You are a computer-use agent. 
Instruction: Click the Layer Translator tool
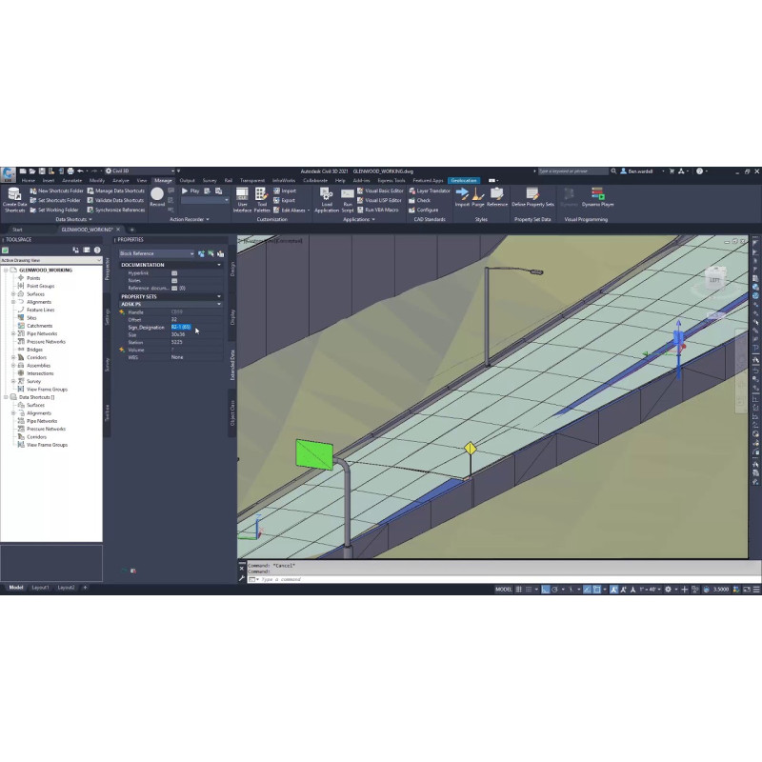pyautogui.click(x=433, y=190)
